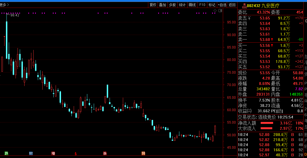The height and width of the screenshot is (158, 307).
Task: Click 标记 to mark this stock
Action: tap(212, 5)
